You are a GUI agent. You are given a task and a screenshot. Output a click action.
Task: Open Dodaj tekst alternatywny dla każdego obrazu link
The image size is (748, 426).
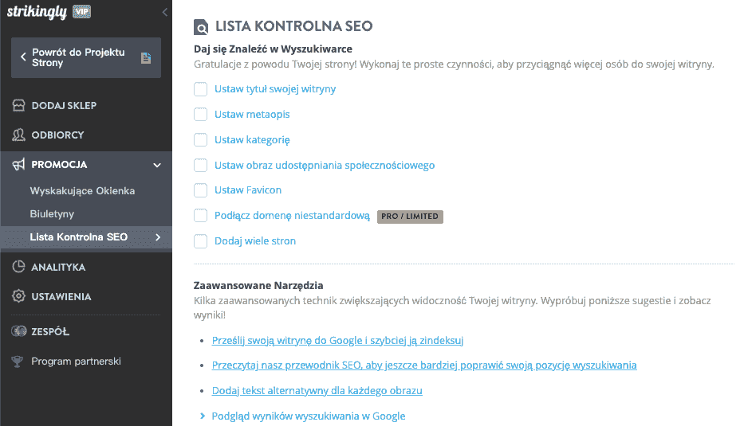click(317, 391)
